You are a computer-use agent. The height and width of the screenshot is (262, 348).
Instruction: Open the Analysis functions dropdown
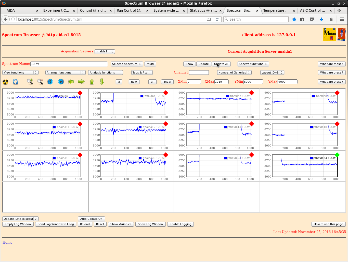click(x=106, y=72)
